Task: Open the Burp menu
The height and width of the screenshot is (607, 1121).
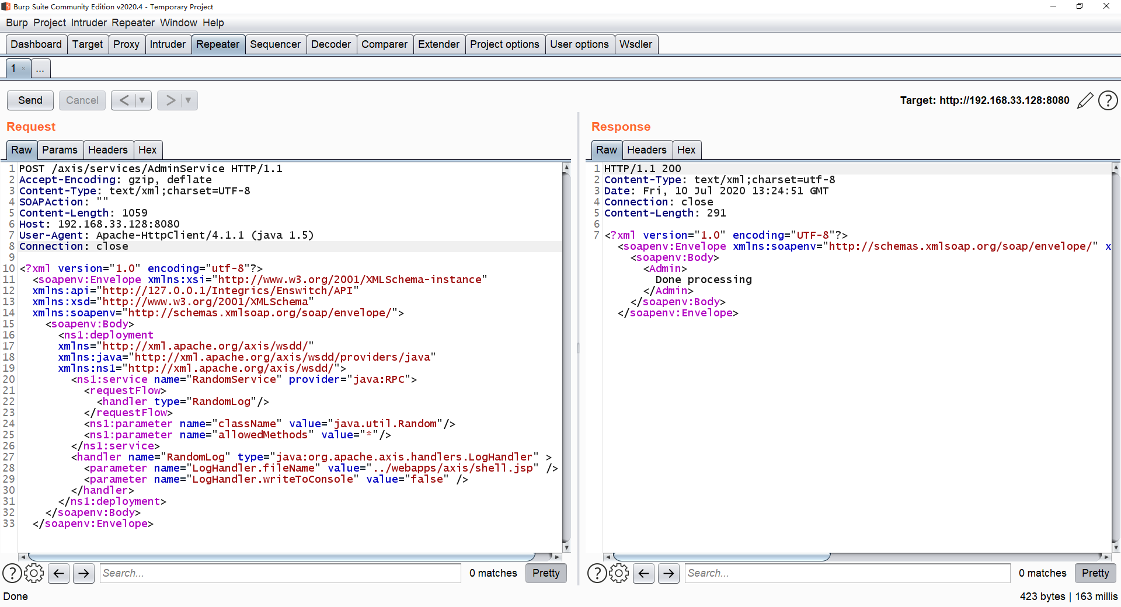Action: point(17,23)
